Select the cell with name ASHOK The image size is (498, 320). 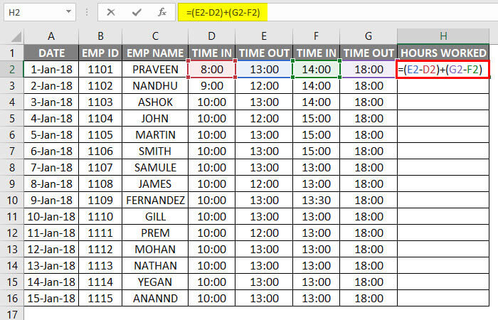pyautogui.click(x=155, y=102)
